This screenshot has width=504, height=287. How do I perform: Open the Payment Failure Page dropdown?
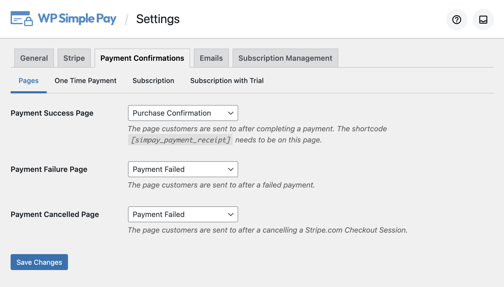183,169
